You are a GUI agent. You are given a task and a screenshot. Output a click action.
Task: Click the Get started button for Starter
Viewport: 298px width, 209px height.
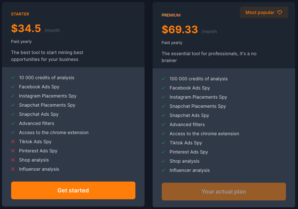click(x=73, y=190)
